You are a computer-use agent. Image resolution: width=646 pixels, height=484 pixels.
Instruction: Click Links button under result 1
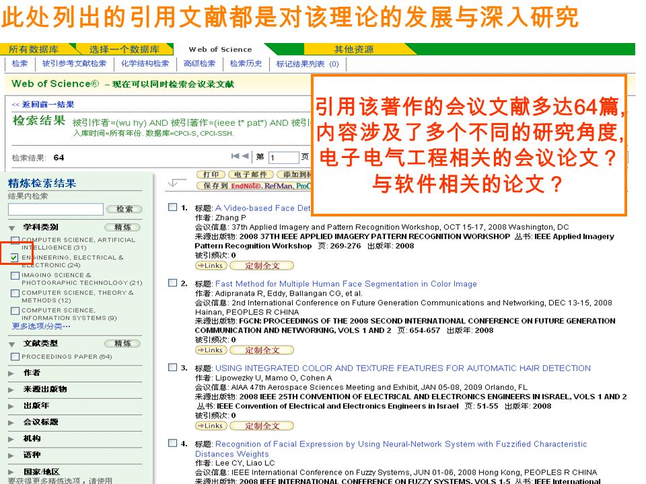click(211, 266)
